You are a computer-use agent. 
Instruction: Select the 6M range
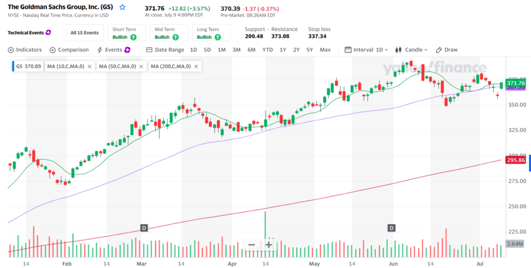click(x=251, y=50)
